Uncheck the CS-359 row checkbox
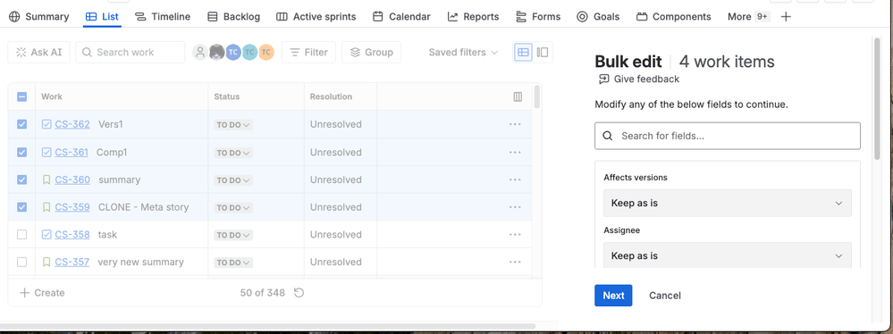The width and height of the screenshot is (893, 334). (21, 207)
